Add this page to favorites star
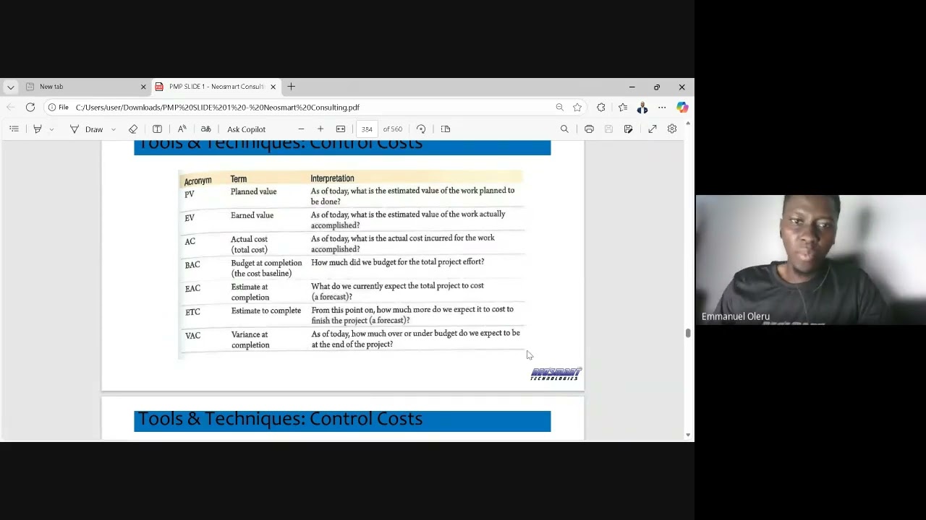 point(577,108)
